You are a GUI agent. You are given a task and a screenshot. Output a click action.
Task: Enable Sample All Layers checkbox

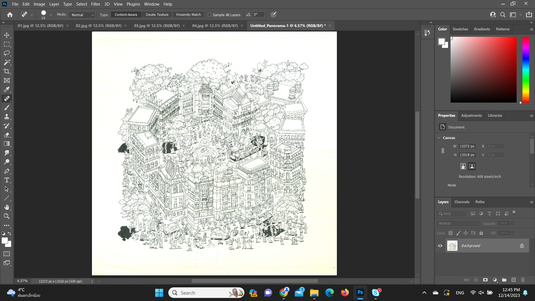tap(210, 15)
